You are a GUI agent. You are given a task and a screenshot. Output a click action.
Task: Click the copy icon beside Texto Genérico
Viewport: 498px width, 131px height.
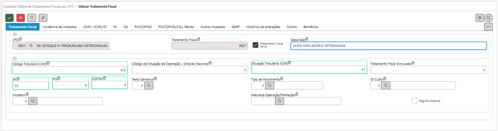(x=155, y=79)
